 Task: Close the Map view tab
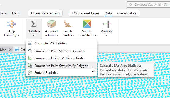pos(10,50)
